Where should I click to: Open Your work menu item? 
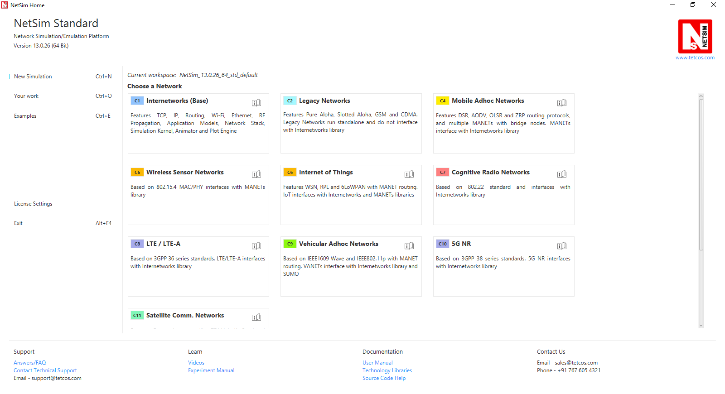click(x=26, y=96)
